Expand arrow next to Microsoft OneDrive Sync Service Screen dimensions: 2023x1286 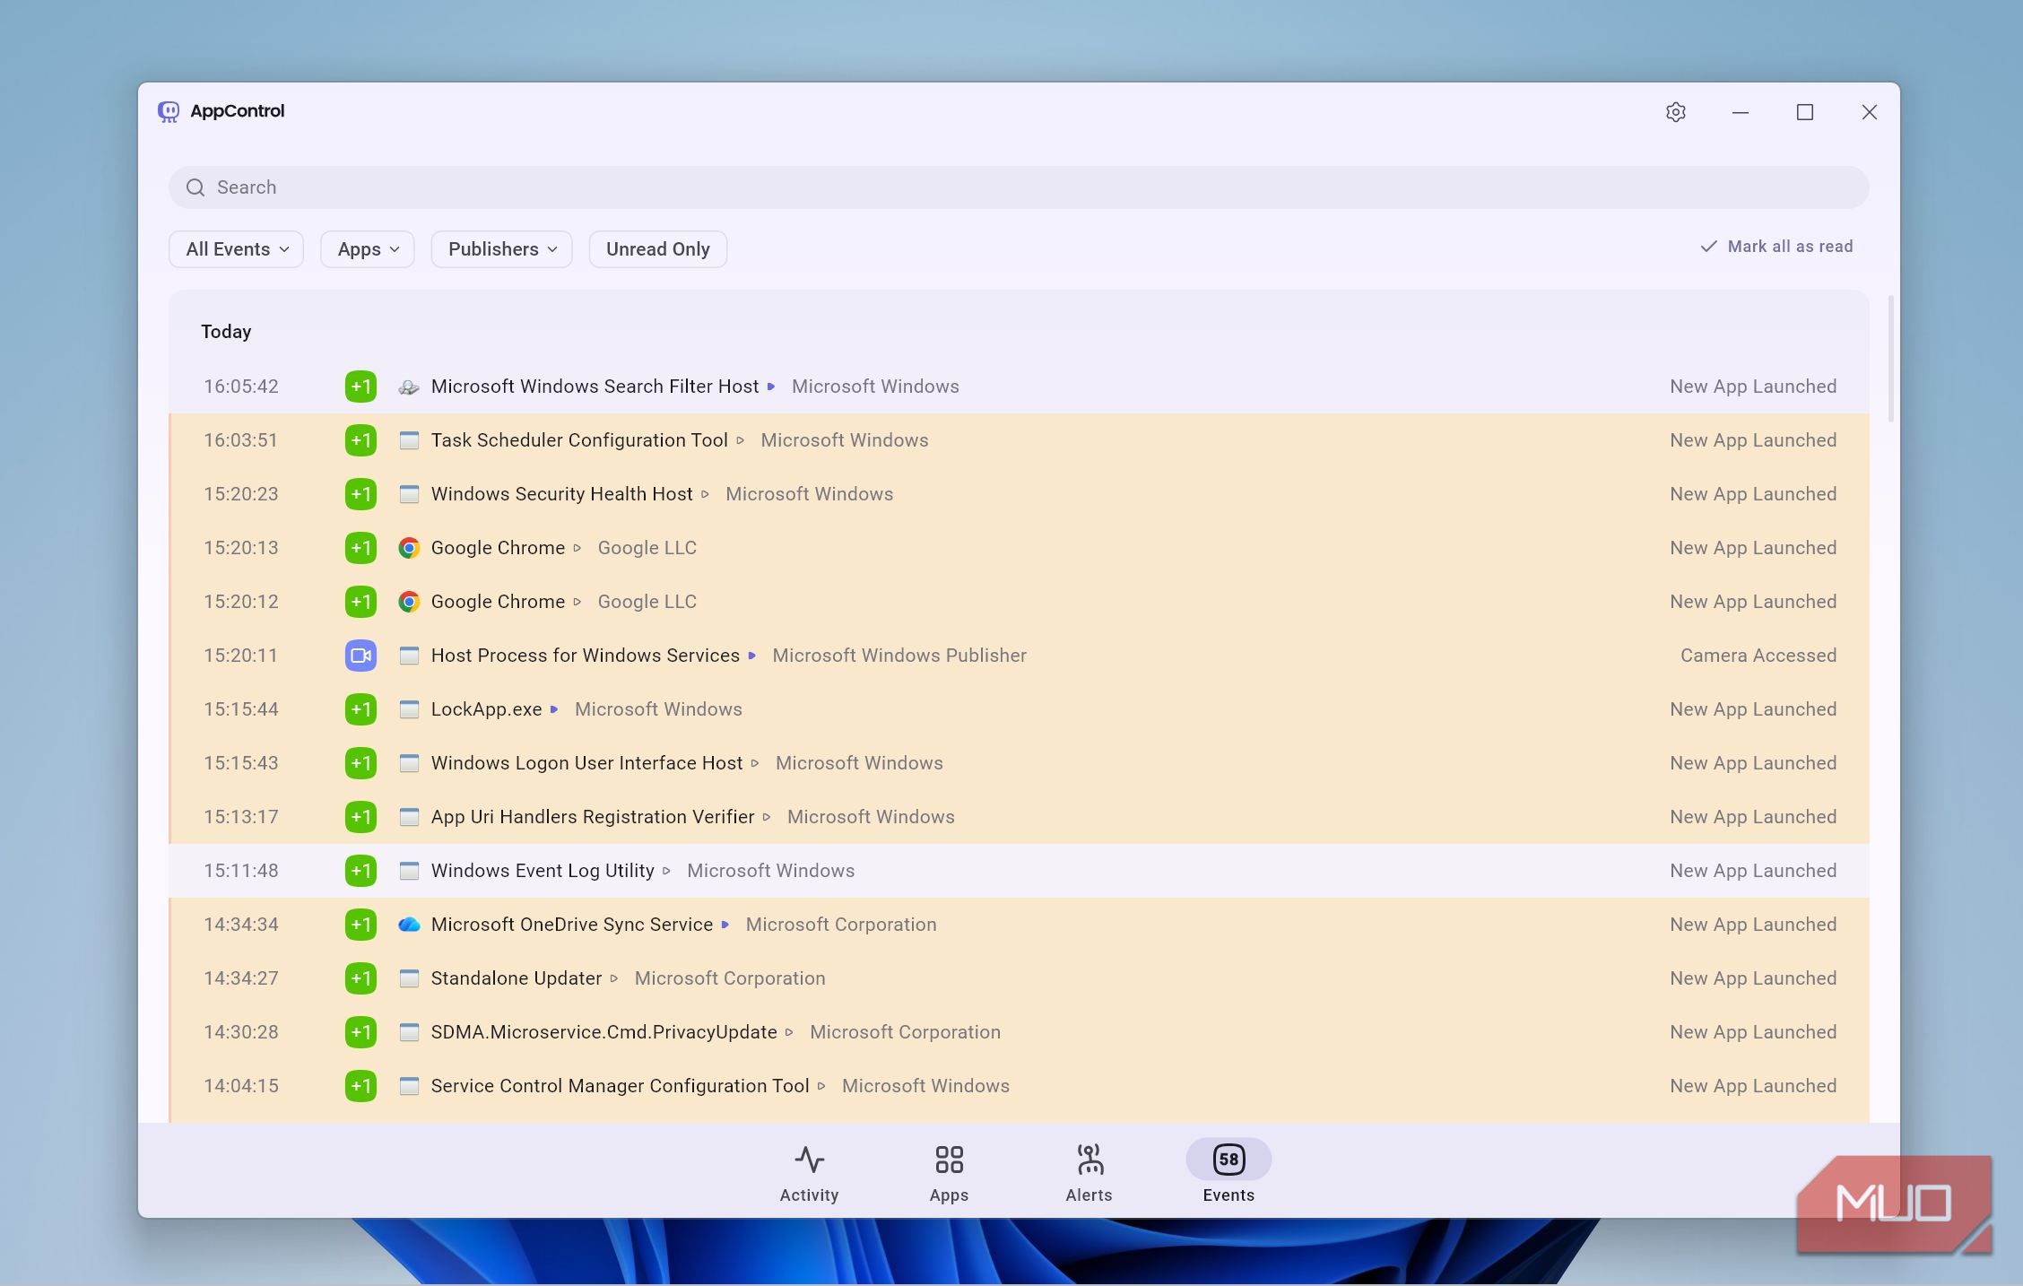(725, 925)
